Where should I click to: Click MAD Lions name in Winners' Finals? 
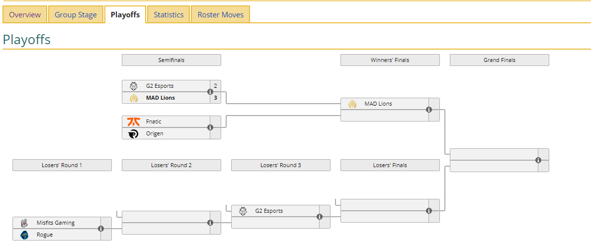(378, 103)
